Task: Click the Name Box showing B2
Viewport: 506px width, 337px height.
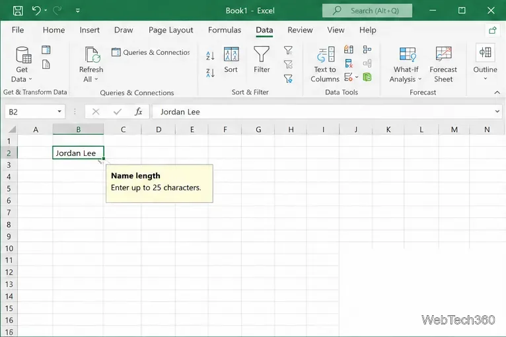Action: 30,112
